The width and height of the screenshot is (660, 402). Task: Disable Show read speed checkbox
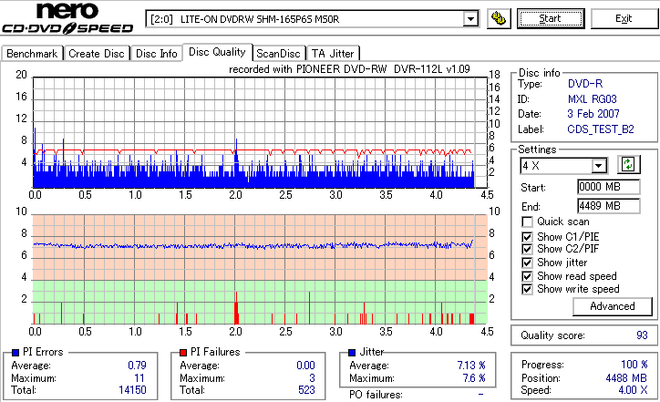527,276
